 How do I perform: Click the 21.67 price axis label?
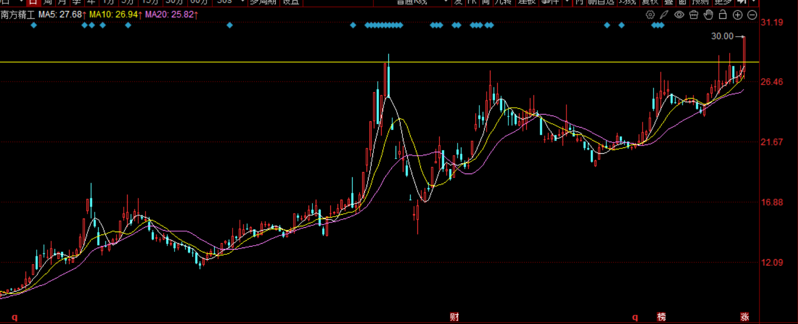click(772, 142)
